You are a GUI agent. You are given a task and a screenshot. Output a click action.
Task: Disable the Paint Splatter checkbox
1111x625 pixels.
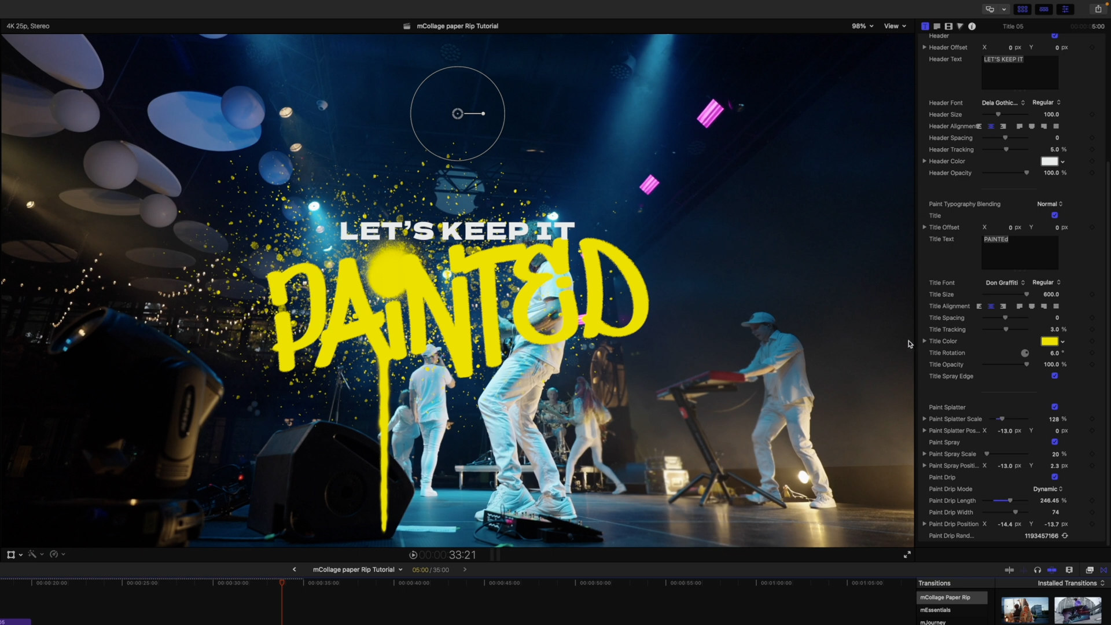coord(1054,407)
